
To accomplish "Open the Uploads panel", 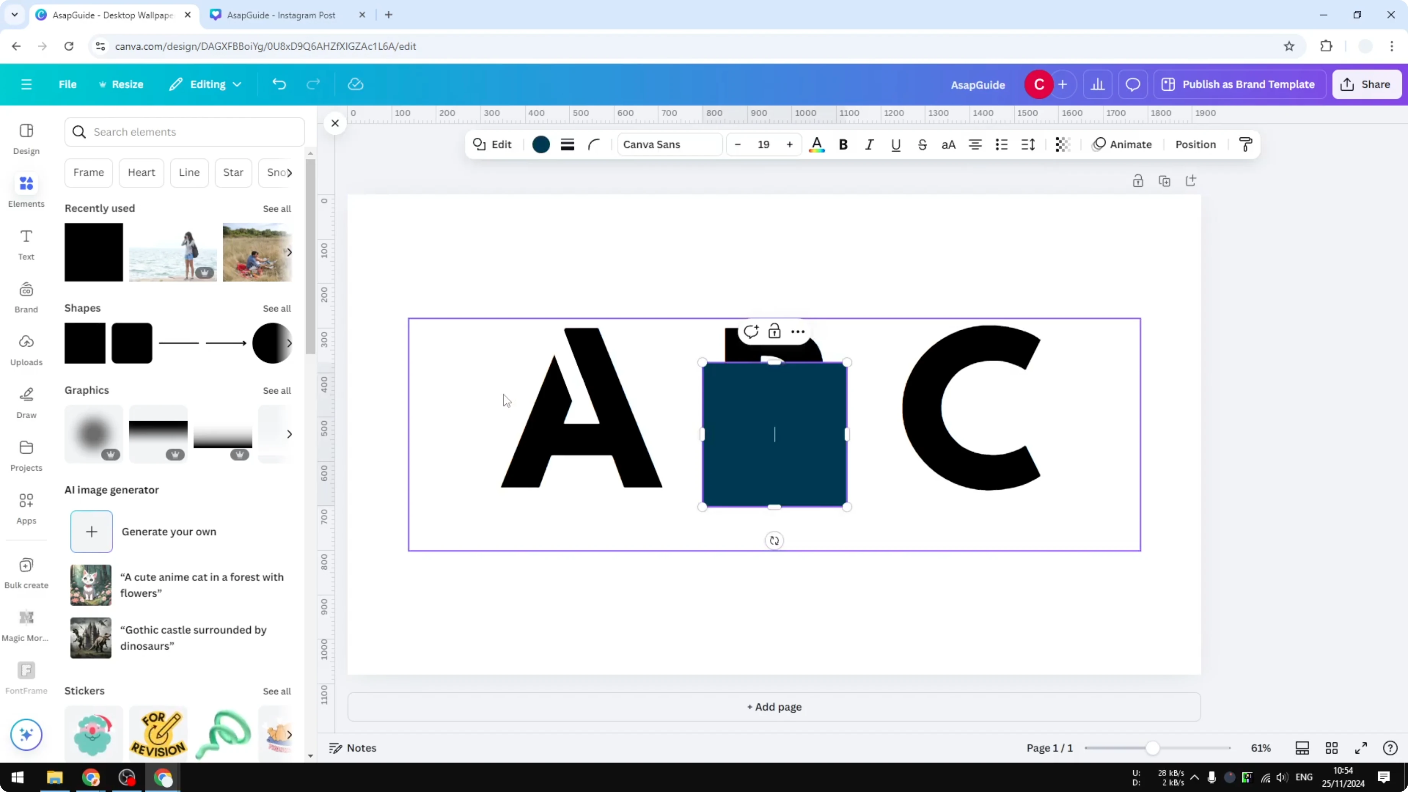I will (26, 350).
